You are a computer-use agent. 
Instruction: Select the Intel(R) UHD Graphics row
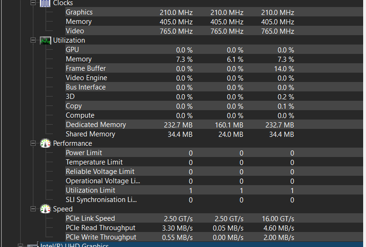coord(201,245)
